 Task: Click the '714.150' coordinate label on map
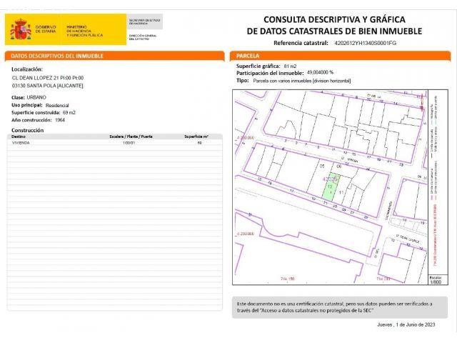pos(287,279)
